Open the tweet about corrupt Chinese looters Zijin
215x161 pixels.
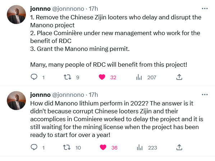[x=116, y=119]
